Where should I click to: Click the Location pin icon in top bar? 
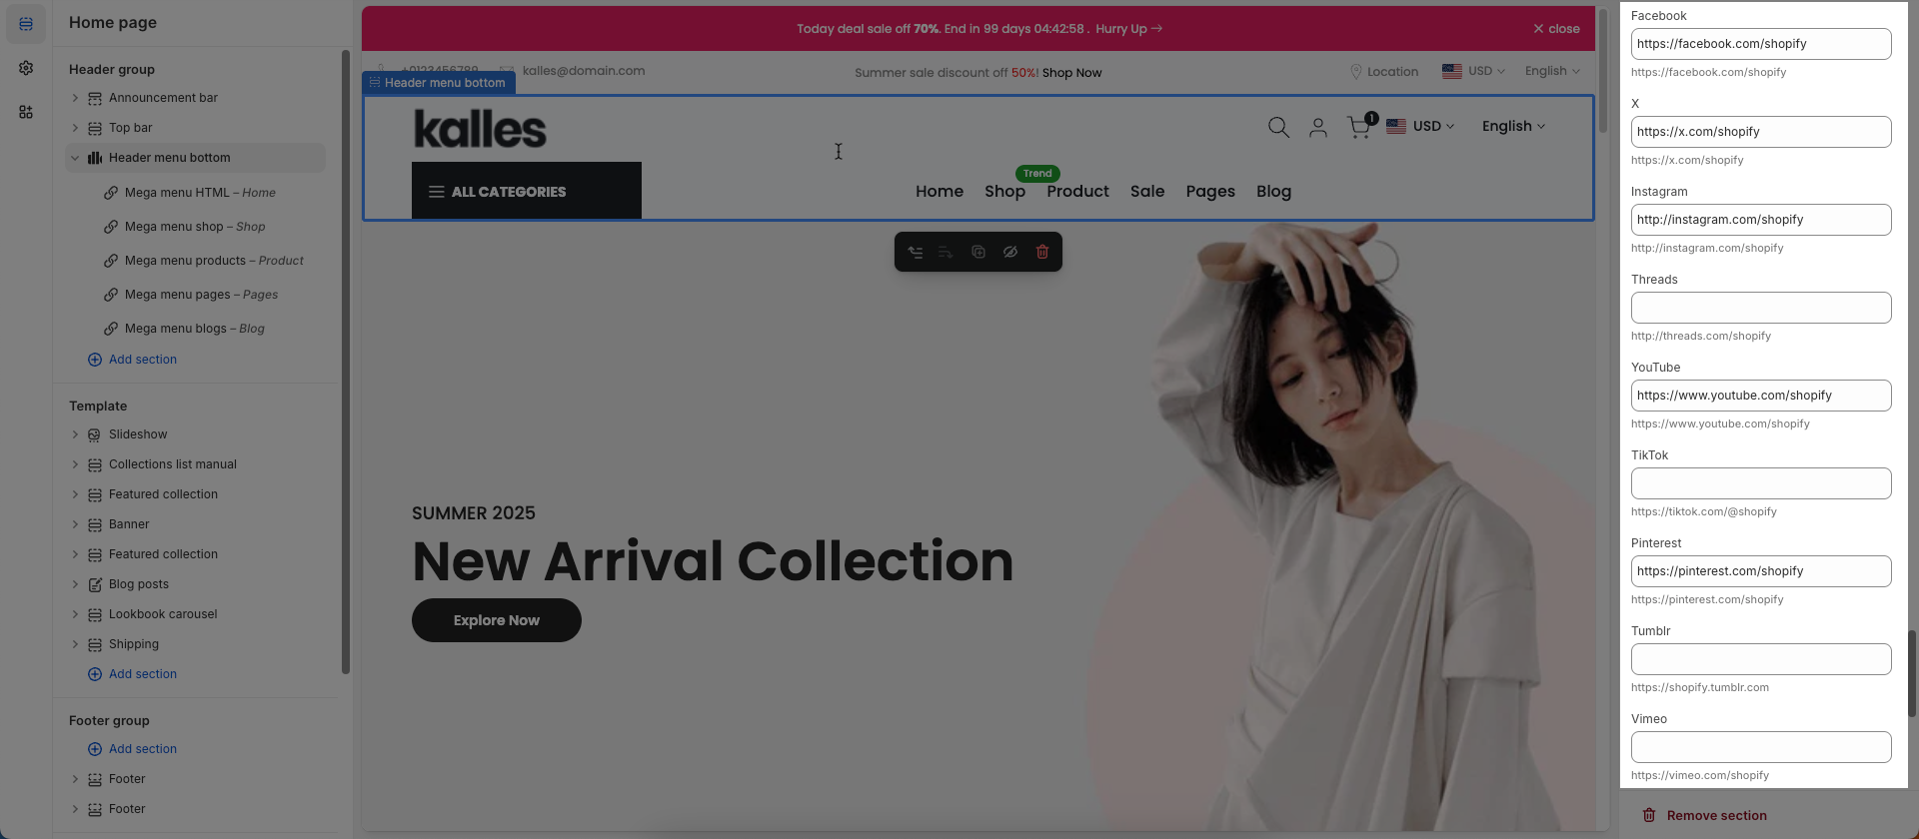click(1355, 72)
